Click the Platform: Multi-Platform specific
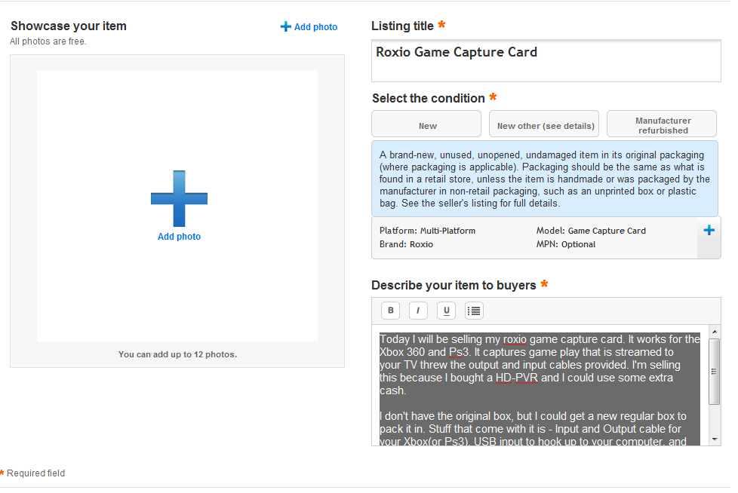 pos(427,231)
